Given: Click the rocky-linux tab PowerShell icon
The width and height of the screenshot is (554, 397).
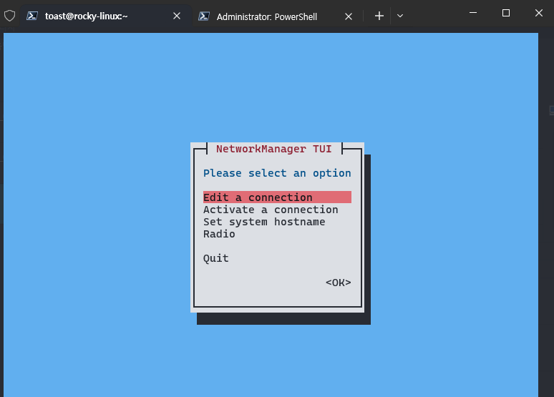Looking at the screenshot, I should pyautogui.click(x=32, y=16).
